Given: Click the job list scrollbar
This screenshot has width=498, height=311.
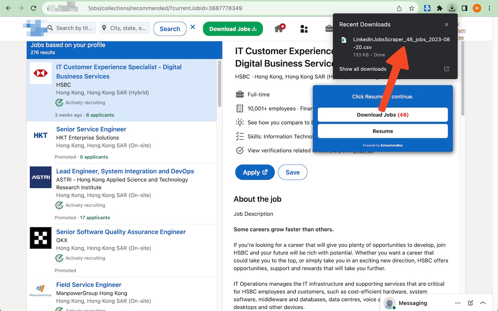Looking at the screenshot, I should click(x=220, y=83).
